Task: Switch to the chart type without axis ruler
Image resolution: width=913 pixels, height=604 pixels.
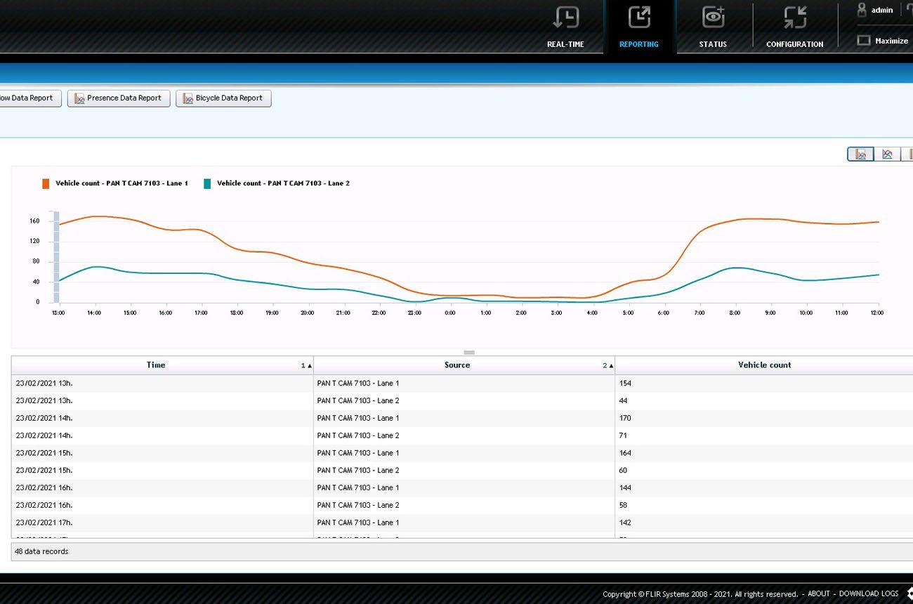Action: (x=887, y=154)
